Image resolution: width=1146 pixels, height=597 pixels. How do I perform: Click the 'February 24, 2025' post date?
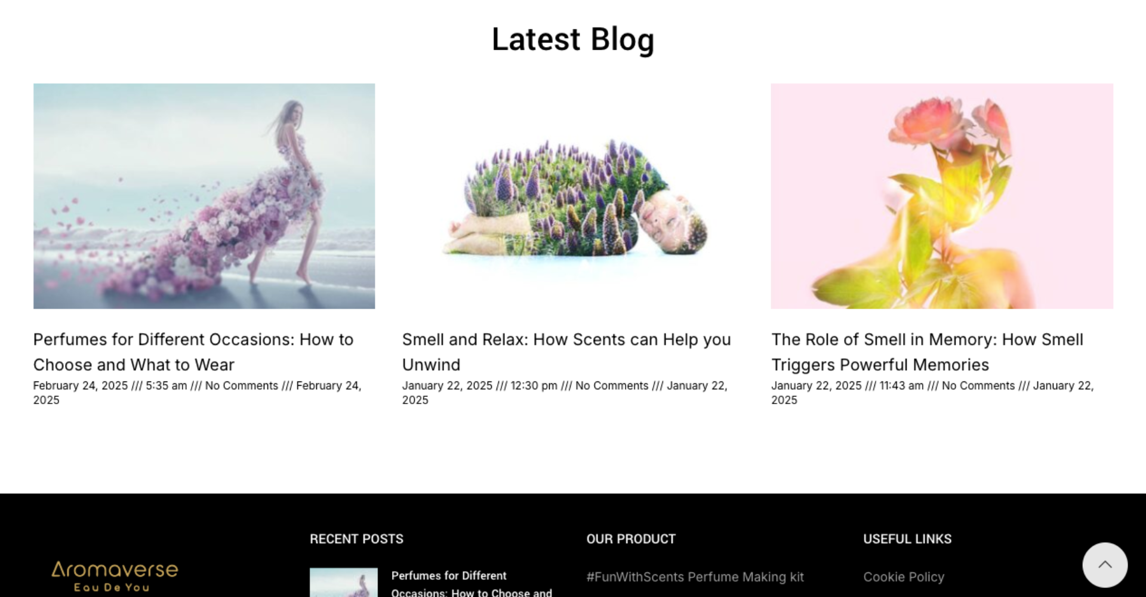click(81, 386)
